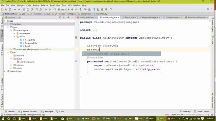The width and height of the screenshot is (216, 121).
Task: Open the VCS menu
Action: (70, 5)
